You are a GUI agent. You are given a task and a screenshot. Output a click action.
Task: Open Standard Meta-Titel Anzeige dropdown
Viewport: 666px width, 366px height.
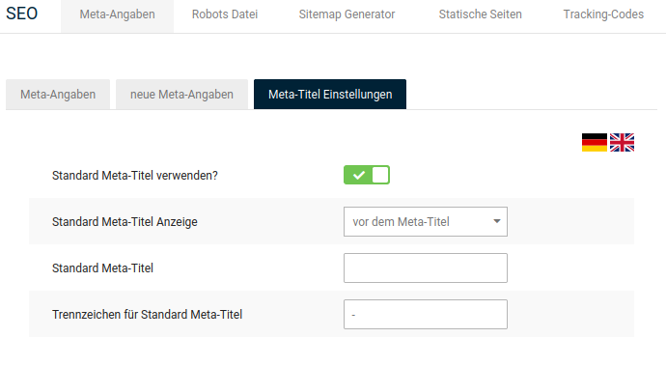(x=425, y=221)
